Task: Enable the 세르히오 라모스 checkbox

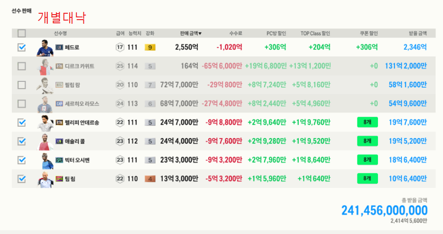Action: click(x=22, y=104)
